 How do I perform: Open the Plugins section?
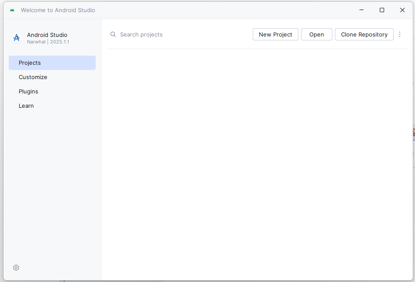coord(52,91)
